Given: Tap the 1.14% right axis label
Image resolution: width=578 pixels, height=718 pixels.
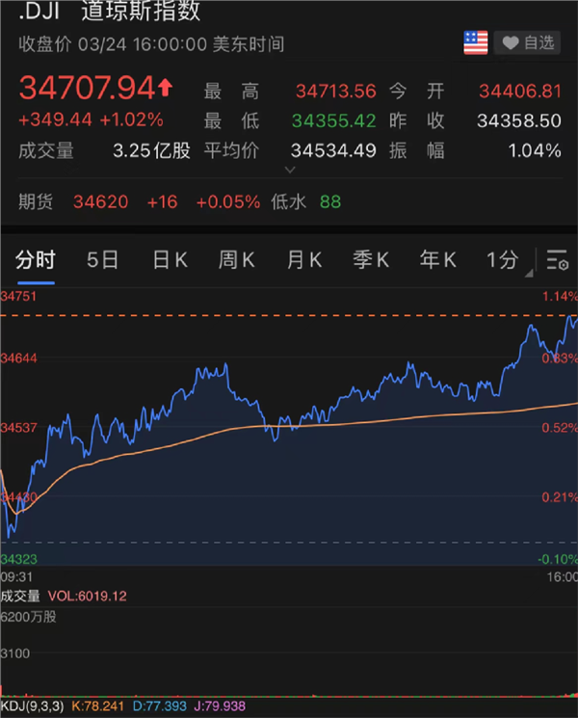Looking at the screenshot, I should 560,296.
